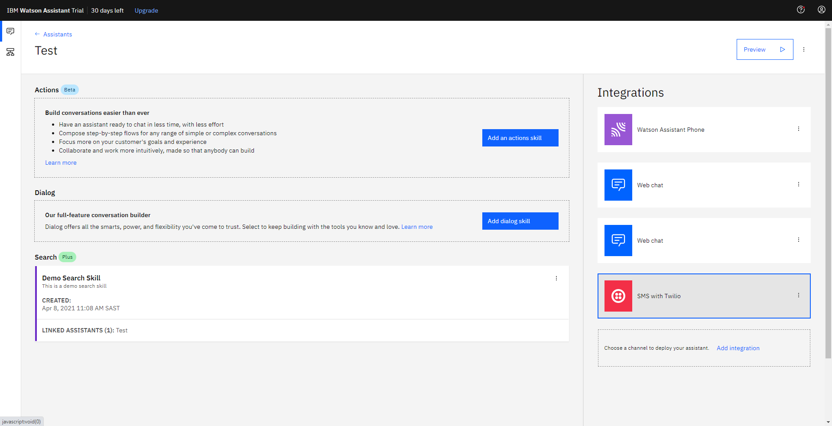Click Add dialog skill button

[520, 221]
